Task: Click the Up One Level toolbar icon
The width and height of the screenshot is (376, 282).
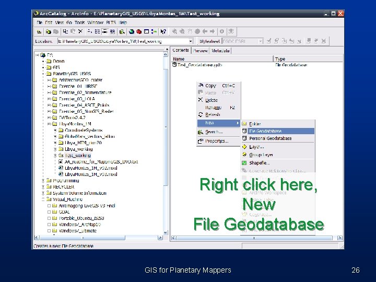Action: pyautogui.click(x=39, y=31)
